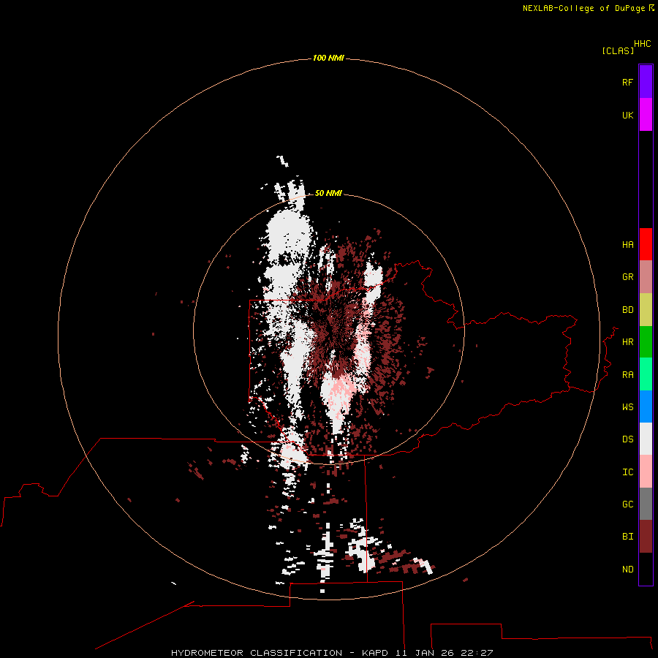Click the 11 JAN 26 date text
The height and width of the screenshot is (658, 658).
[x=424, y=653]
